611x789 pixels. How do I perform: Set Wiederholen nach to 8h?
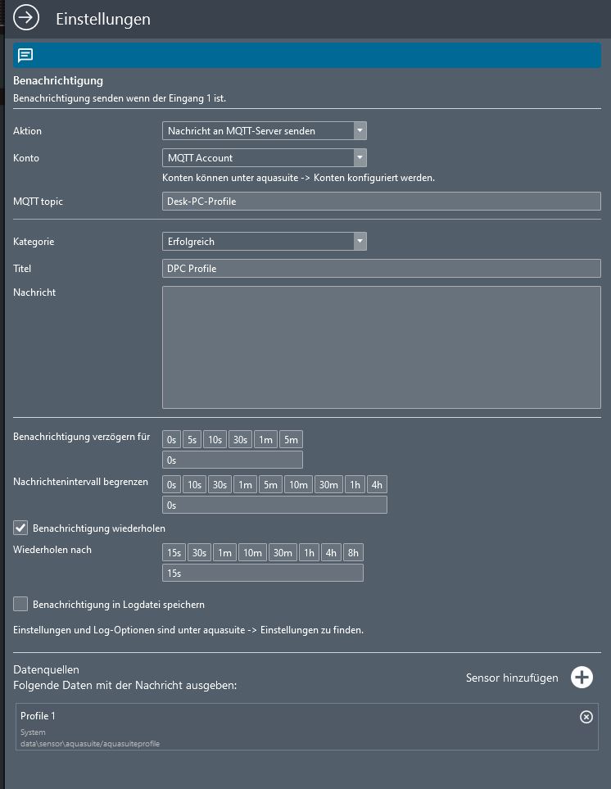[353, 553]
